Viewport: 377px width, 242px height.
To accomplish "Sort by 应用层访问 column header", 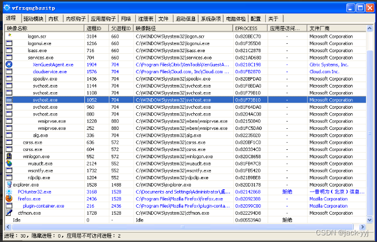I will pos(287,28).
